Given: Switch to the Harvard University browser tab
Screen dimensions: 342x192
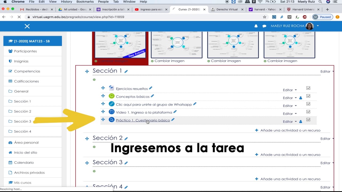Looking at the screenshot, I should (x=303, y=9).
